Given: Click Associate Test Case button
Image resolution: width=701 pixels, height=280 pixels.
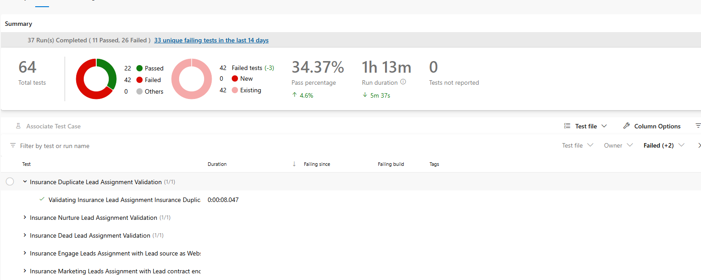Looking at the screenshot, I should [x=48, y=126].
